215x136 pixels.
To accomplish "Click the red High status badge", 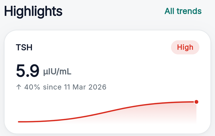I will (x=185, y=47).
